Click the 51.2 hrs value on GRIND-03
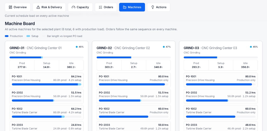 pos(251,92)
